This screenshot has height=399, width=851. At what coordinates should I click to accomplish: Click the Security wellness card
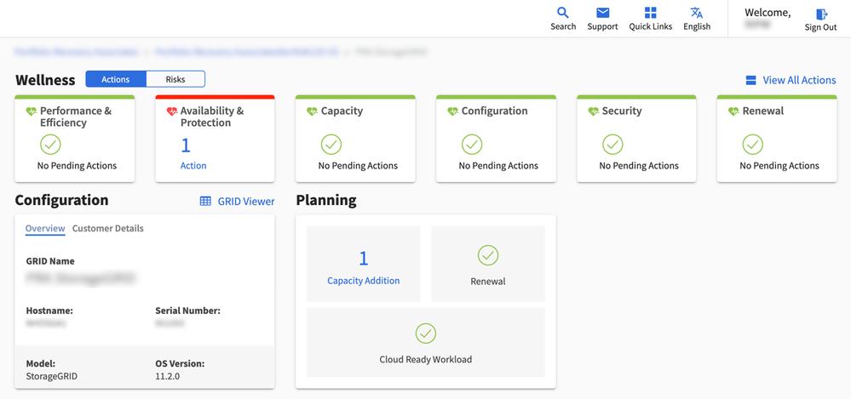tap(635, 139)
